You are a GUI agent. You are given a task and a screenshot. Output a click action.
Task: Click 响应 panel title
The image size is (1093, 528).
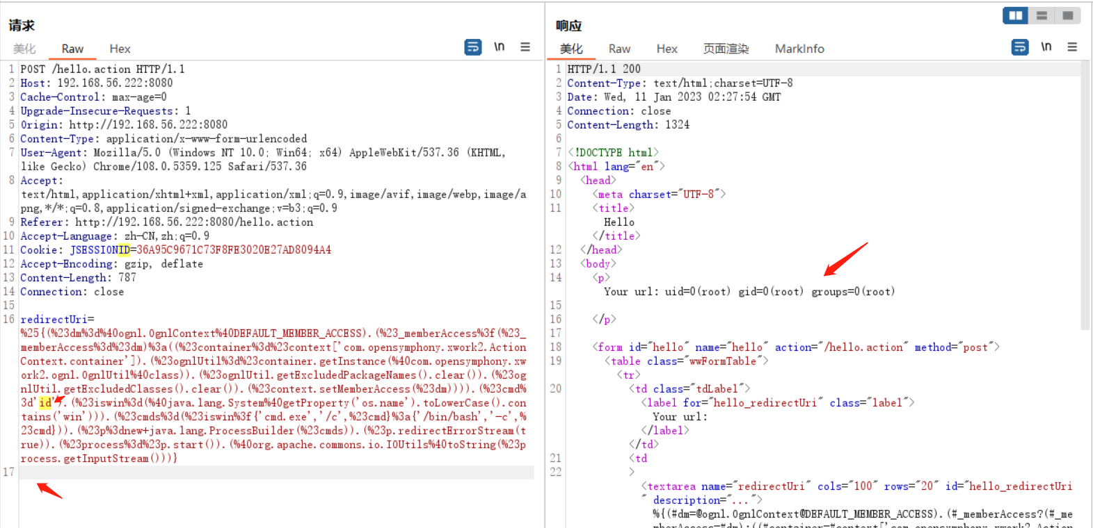568,26
